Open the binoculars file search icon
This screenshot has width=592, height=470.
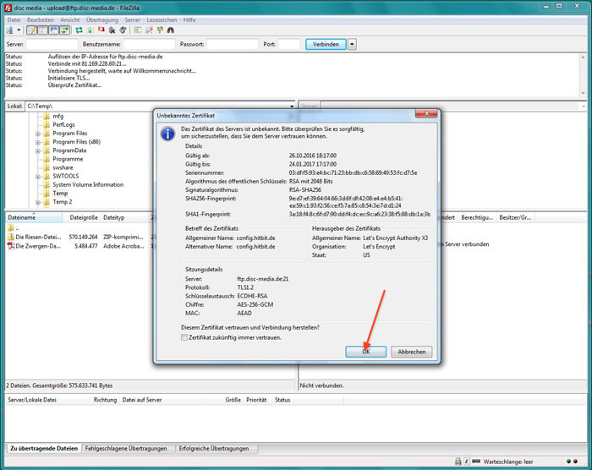click(x=171, y=30)
